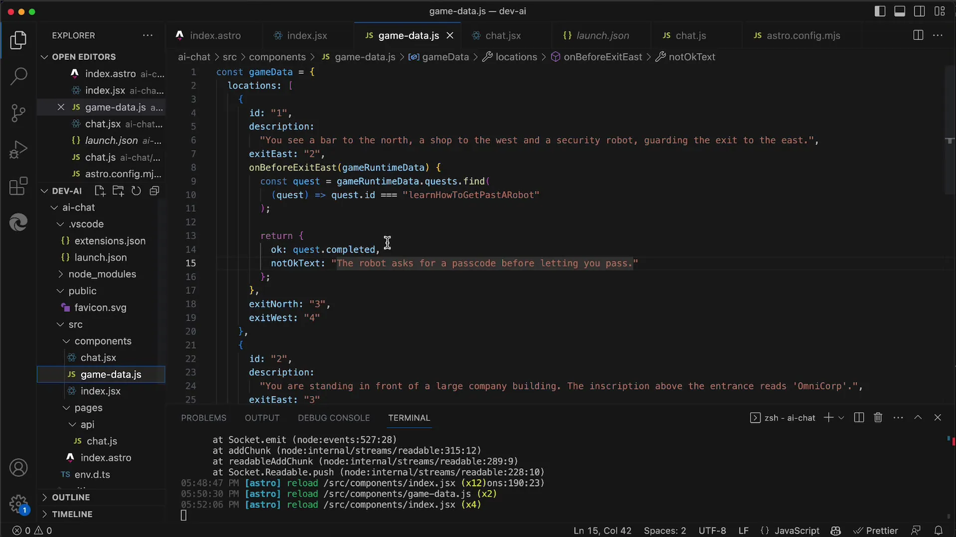Screen dimensions: 956x537
Task: Click LF end of line setting
Action: [x=743, y=531]
